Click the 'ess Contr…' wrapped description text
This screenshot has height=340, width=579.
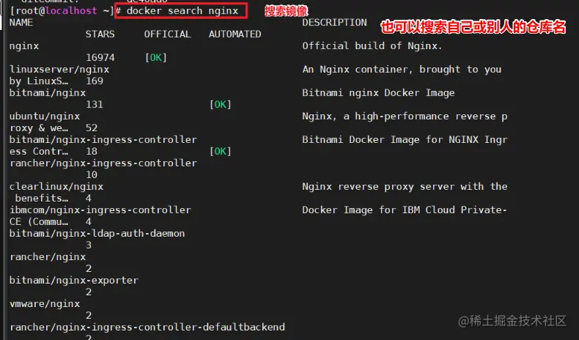pos(38,152)
